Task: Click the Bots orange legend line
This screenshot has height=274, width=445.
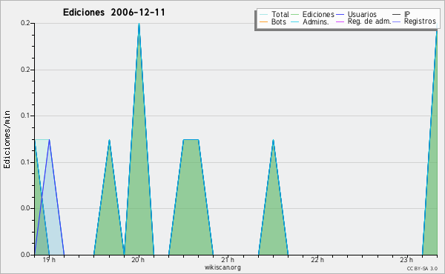Action: click(x=263, y=21)
